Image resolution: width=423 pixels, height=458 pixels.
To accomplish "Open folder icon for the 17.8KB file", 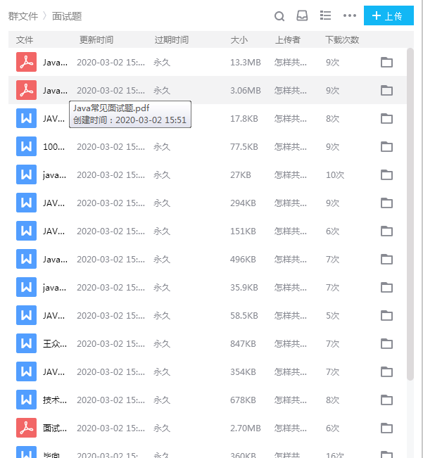I will point(386,118).
